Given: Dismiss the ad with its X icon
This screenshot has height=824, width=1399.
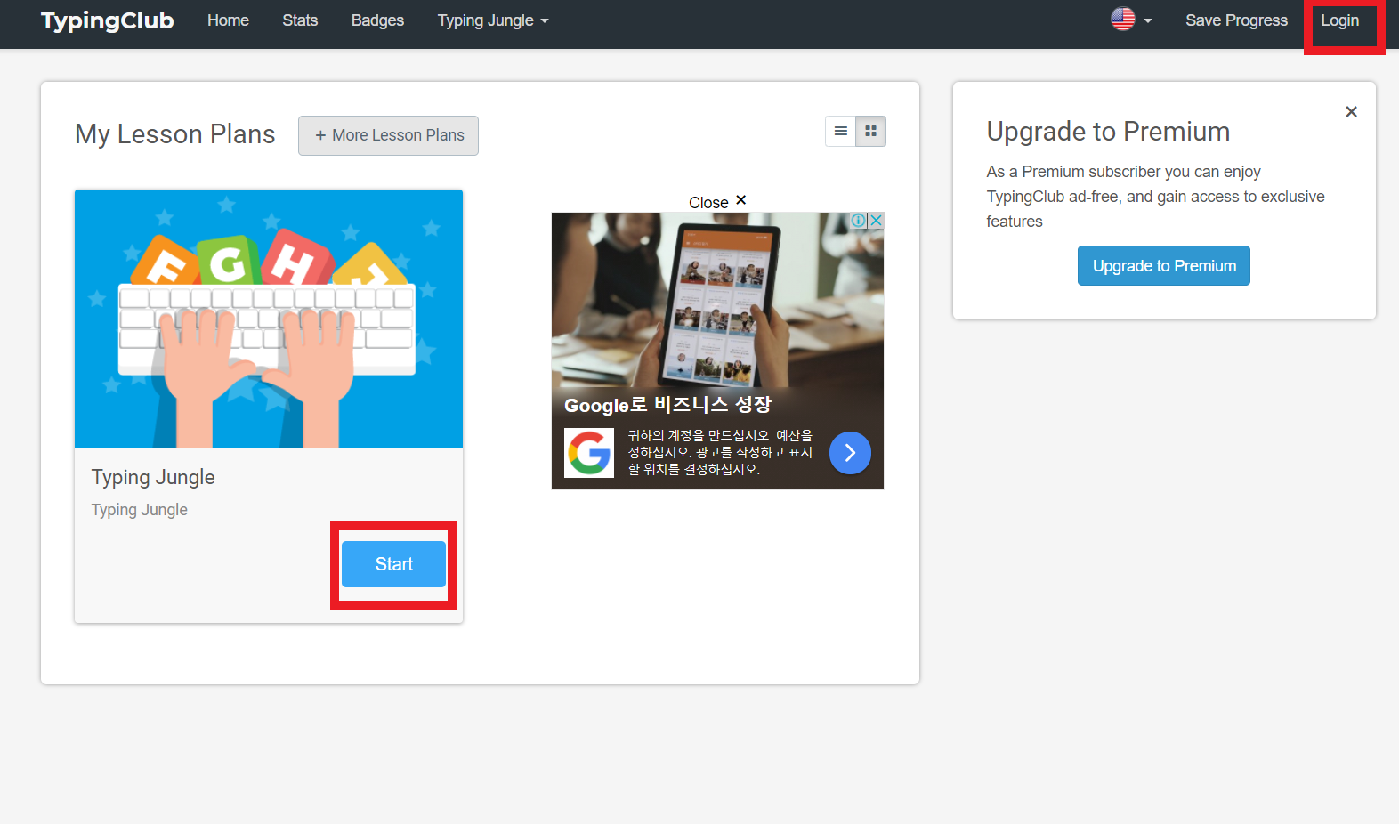Looking at the screenshot, I should [x=876, y=220].
